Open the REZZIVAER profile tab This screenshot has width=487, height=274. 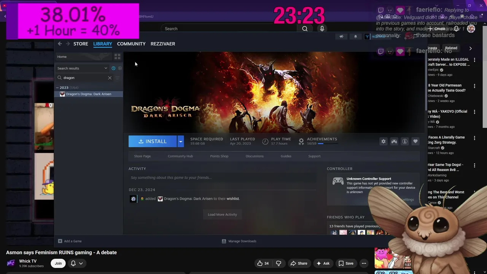click(x=163, y=44)
